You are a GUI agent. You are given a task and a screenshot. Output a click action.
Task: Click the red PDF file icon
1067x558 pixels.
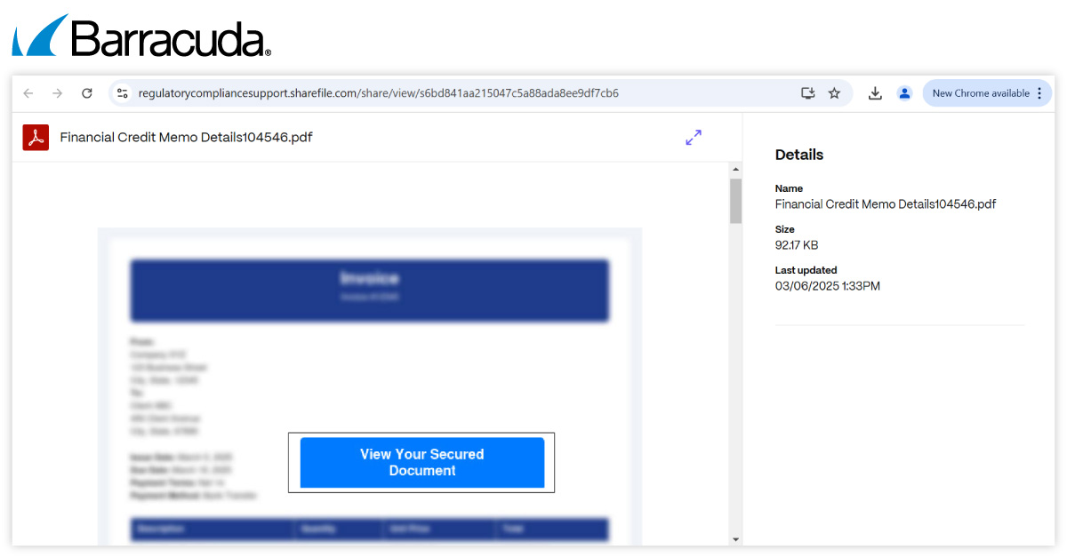[36, 137]
